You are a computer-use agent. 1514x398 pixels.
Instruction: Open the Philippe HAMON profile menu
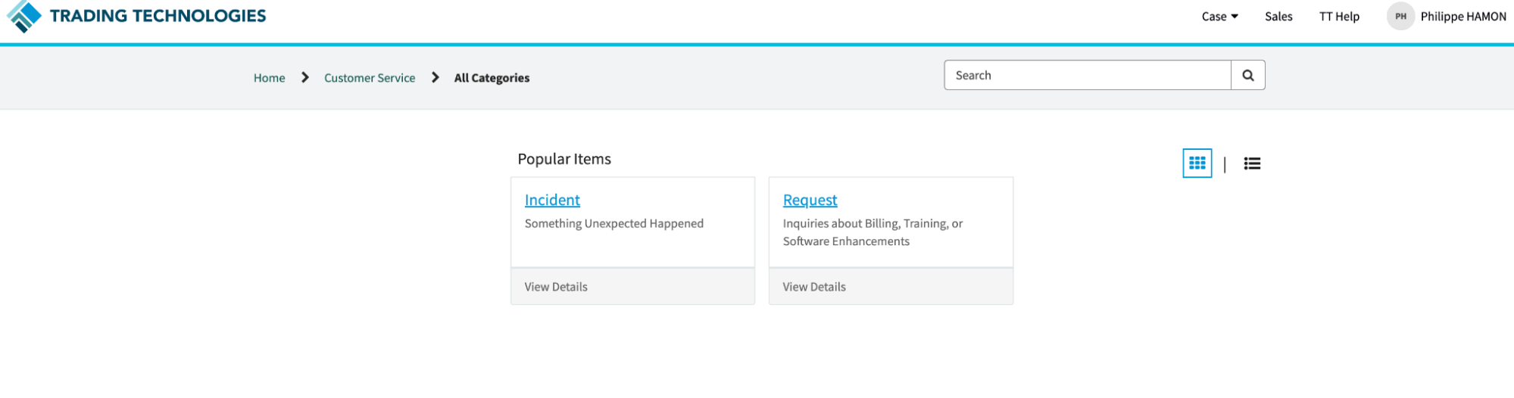pos(1462,17)
